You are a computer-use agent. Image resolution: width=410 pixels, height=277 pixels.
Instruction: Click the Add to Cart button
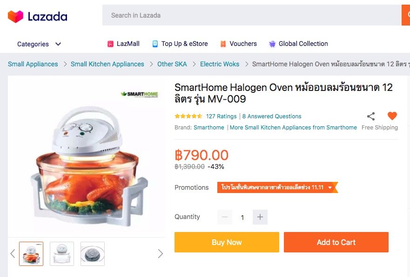(336, 242)
